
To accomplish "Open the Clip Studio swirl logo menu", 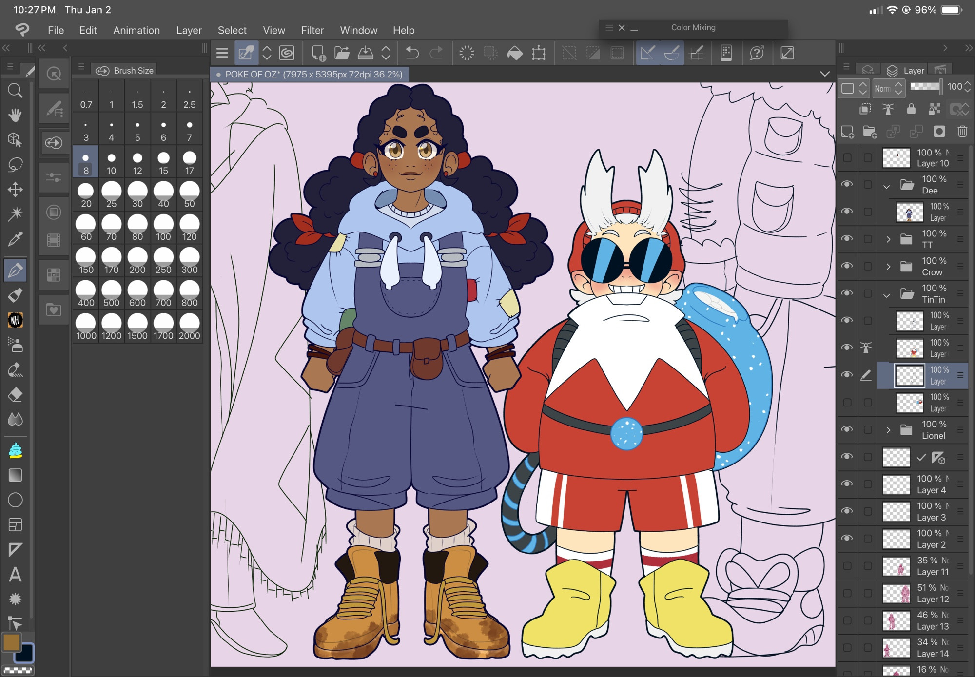I will coord(22,30).
